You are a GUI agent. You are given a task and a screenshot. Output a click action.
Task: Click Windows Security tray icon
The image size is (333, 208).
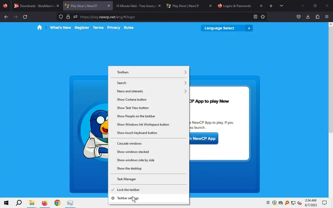(274, 203)
